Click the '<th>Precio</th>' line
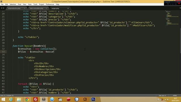 (x=44, y=75)
